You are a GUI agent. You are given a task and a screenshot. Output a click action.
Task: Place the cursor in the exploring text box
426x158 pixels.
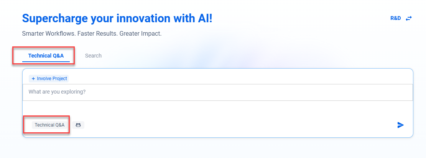pyautogui.click(x=217, y=92)
